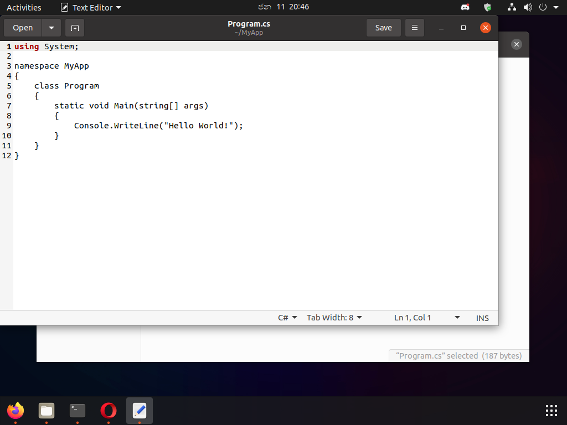Click the 'Program.cs selected (187 bytes)' status
567x425 pixels.
[x=458, y=356]
